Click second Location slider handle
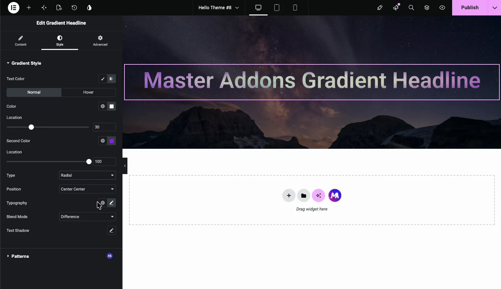Image resolution: width=501 pixels, height=289 pixels. pyautogui.click(x=89, y=162)
